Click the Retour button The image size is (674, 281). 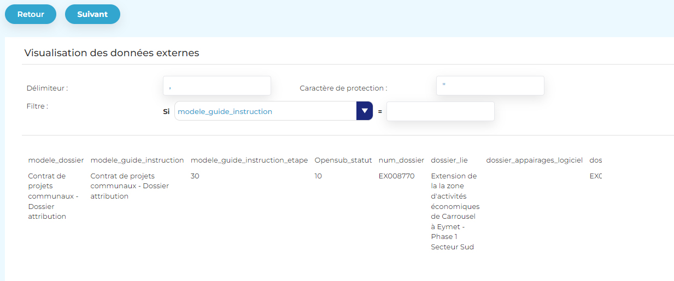click(x=31, y=14)
